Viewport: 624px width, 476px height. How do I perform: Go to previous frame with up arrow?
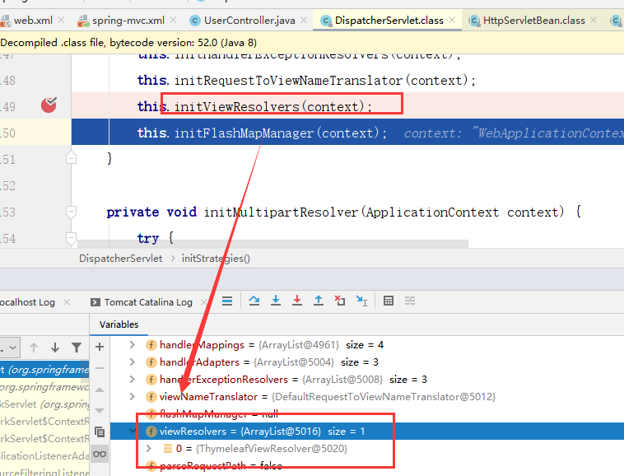click(x=34, y=348)
